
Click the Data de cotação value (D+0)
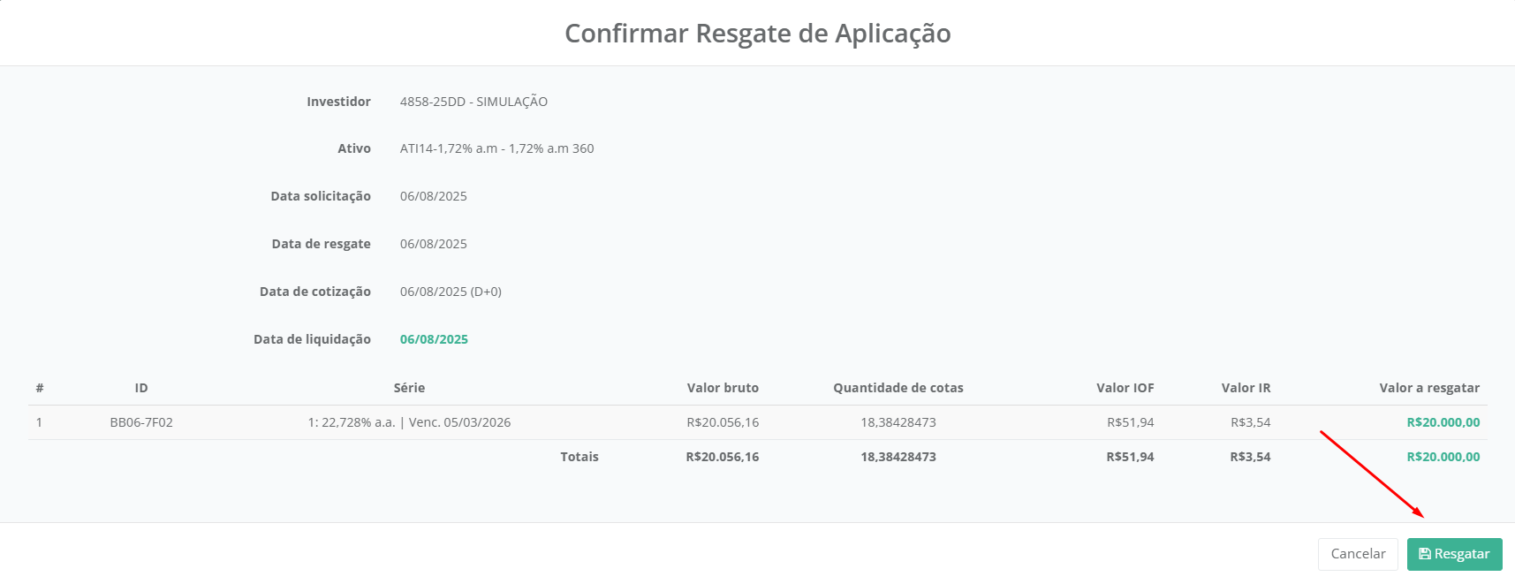(451, 292)
